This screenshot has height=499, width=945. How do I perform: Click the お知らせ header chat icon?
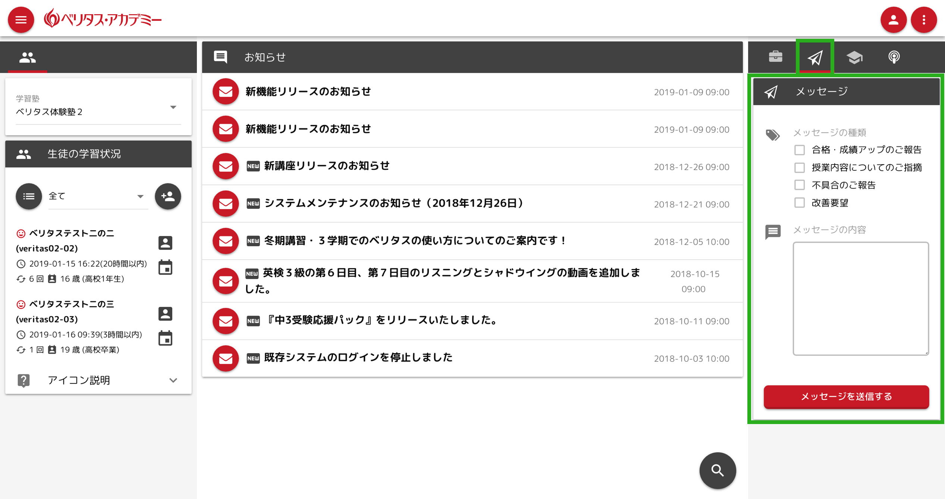pos(220,57)
